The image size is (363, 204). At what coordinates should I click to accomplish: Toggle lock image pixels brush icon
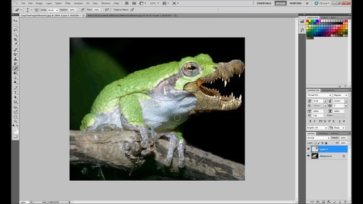click(319, 143)
